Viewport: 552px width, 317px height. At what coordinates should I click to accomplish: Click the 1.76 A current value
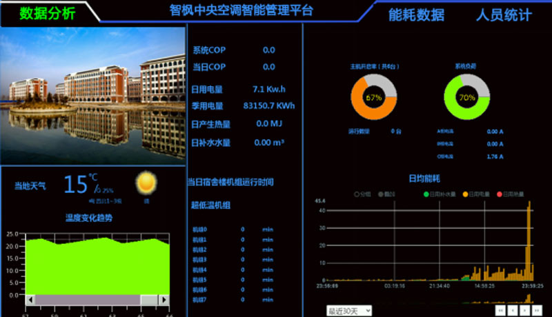click(495, 156)
